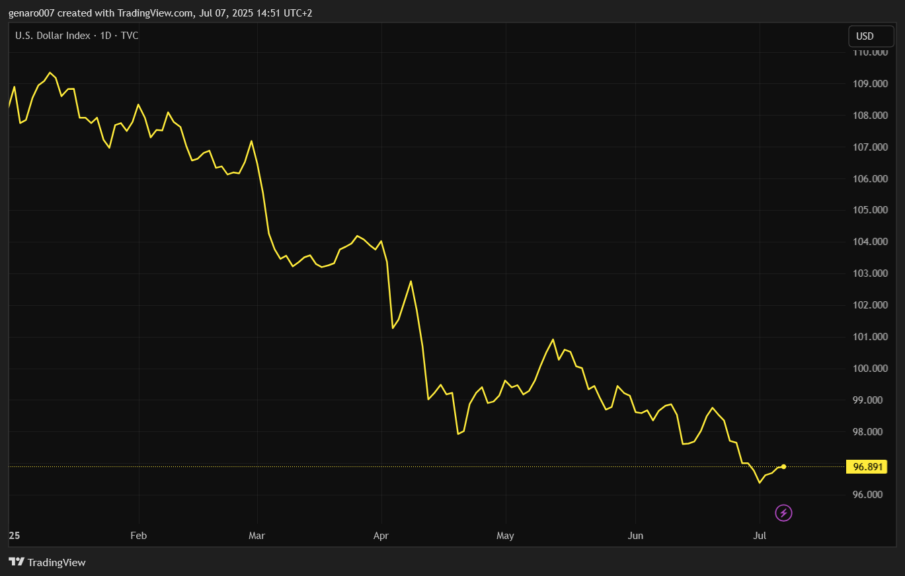Click the 103.000 price axis label
Screen dimensions: 905x576
870,273
